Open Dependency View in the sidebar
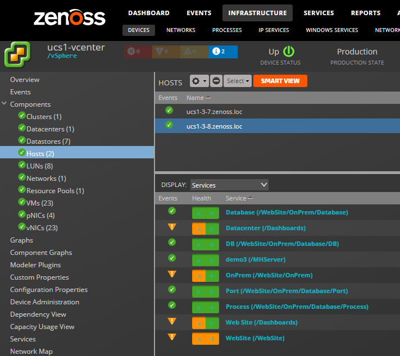 point(38,314)
